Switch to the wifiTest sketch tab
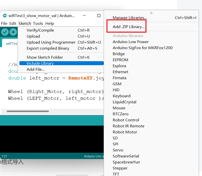 [x=10, y=43]
